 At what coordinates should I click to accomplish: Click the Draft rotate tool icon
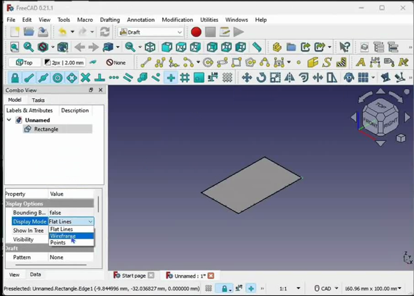pyautogui.click(x=261, y=78)
